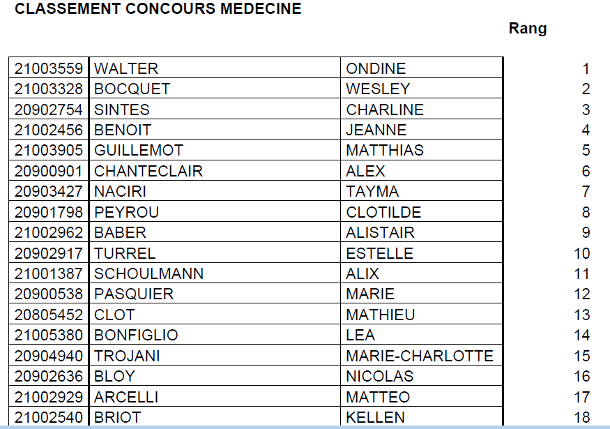Click the rank number 8
The width and height of the screenshot is (610, 429).
[586, 212]
